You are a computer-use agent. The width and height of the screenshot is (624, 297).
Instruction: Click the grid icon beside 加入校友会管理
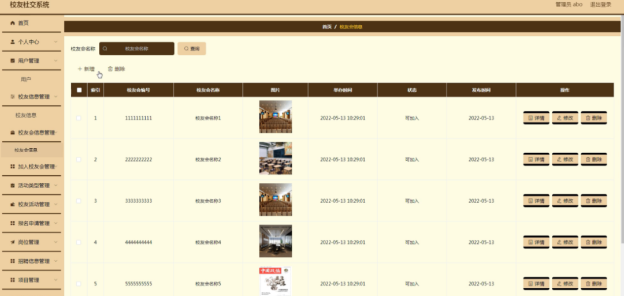(x=12, y=166)
